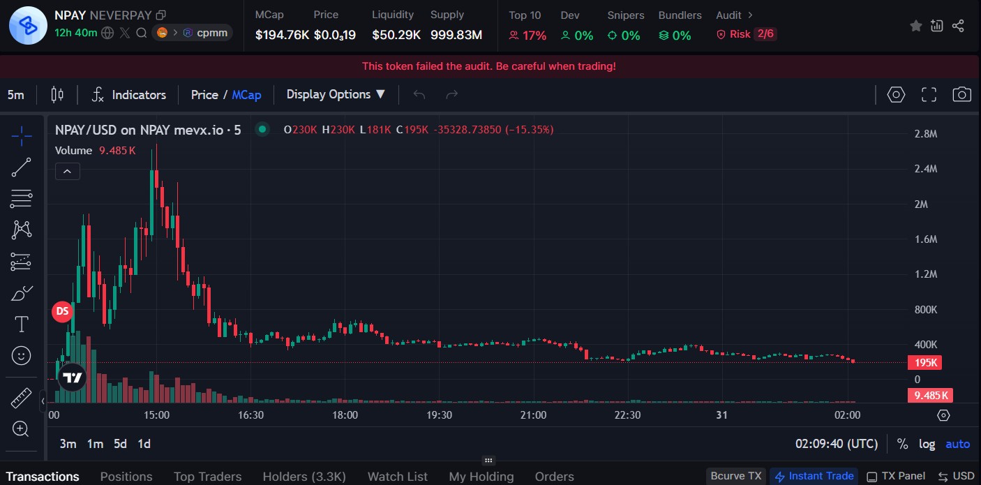
Task: Open the token's X profile icon
Action: (x=125, y=32)
